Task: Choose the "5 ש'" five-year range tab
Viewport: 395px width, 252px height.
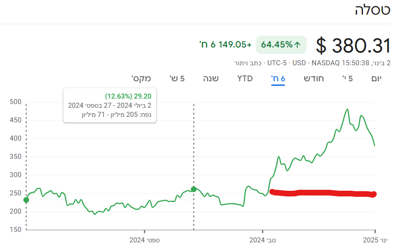Action: (177, 78)
